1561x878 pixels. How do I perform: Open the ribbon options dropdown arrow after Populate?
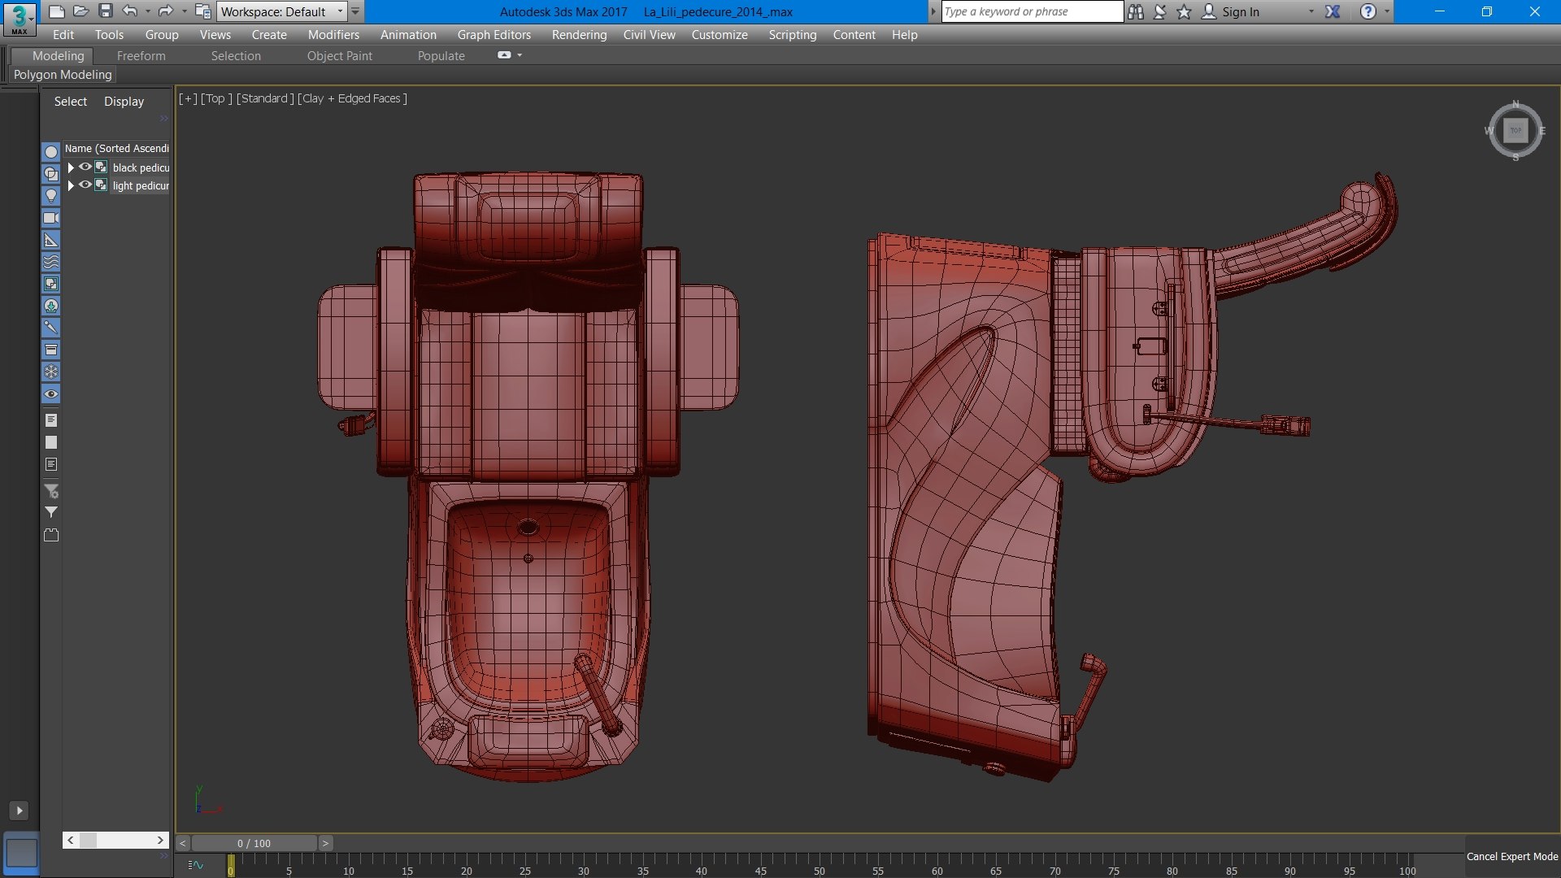pos(520,55)
